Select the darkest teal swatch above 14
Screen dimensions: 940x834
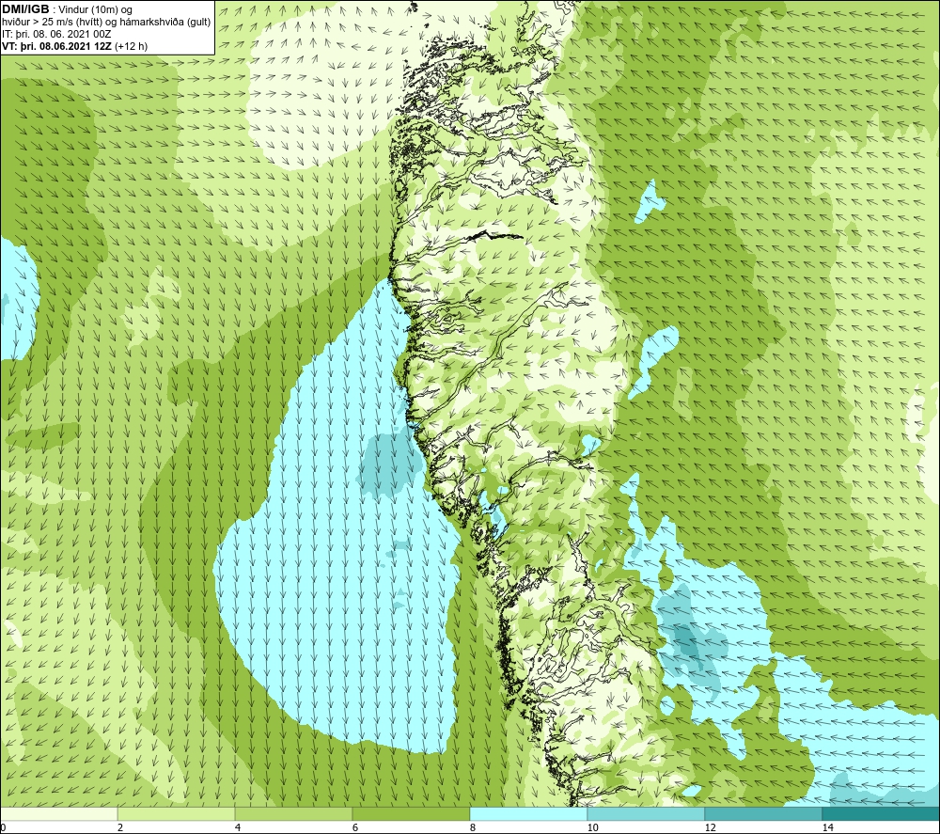pyautogui.click(x=881, y=813)
